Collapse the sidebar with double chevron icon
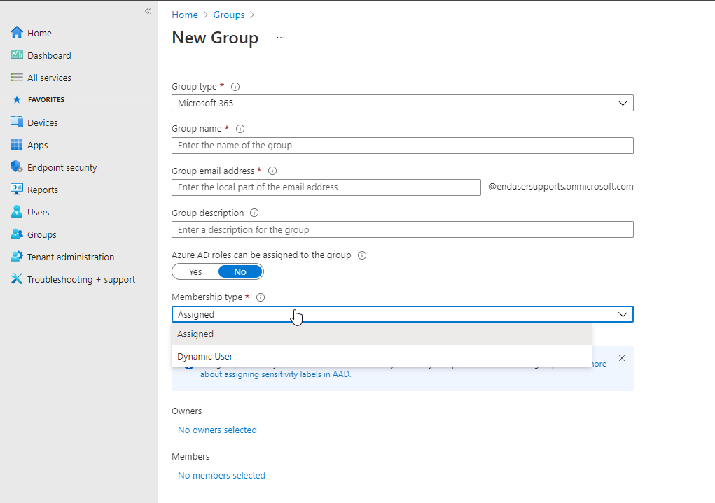This screenshot has width=715, height=503. coord(148,11)
